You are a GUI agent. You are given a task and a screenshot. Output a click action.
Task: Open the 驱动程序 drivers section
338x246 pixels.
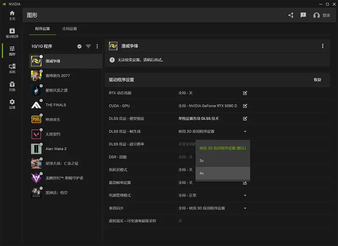click(x=12, y=33)
